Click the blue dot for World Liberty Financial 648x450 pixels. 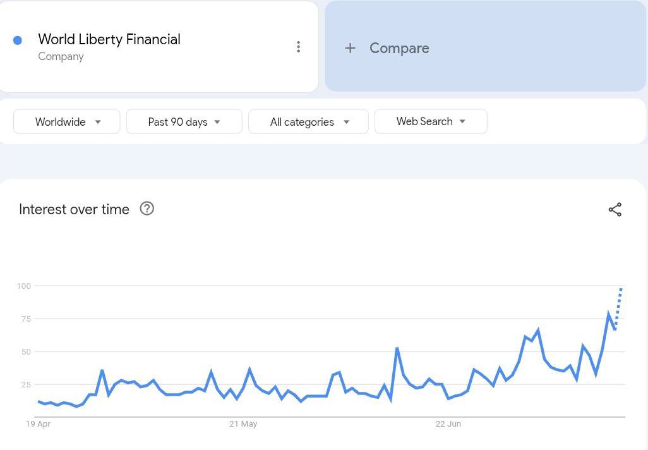[17, 40]
